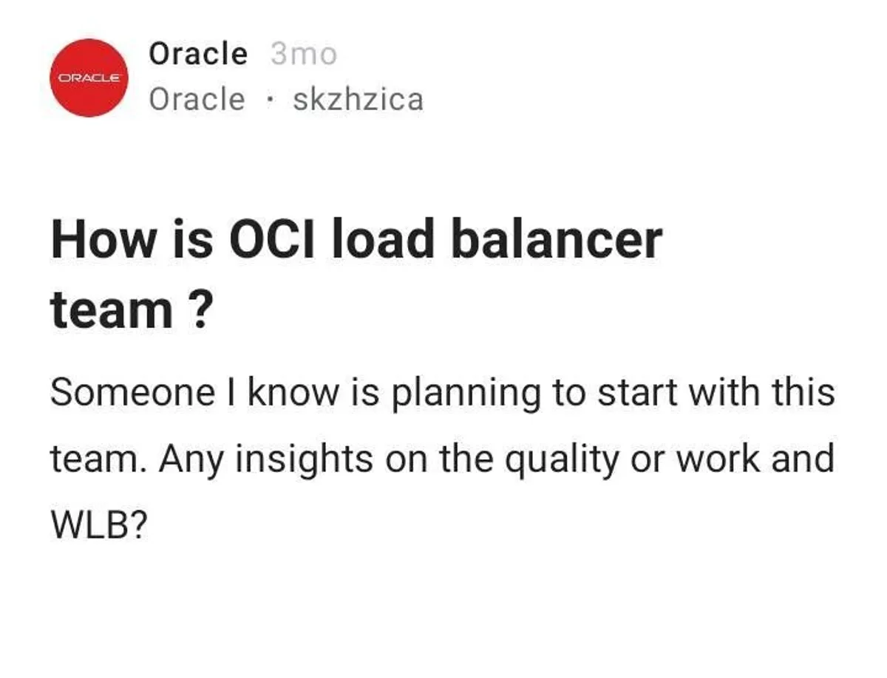Click the 3mo post timestamp
Image resolution: width=887 pixels, height=678 pixels.
(303, 54)
